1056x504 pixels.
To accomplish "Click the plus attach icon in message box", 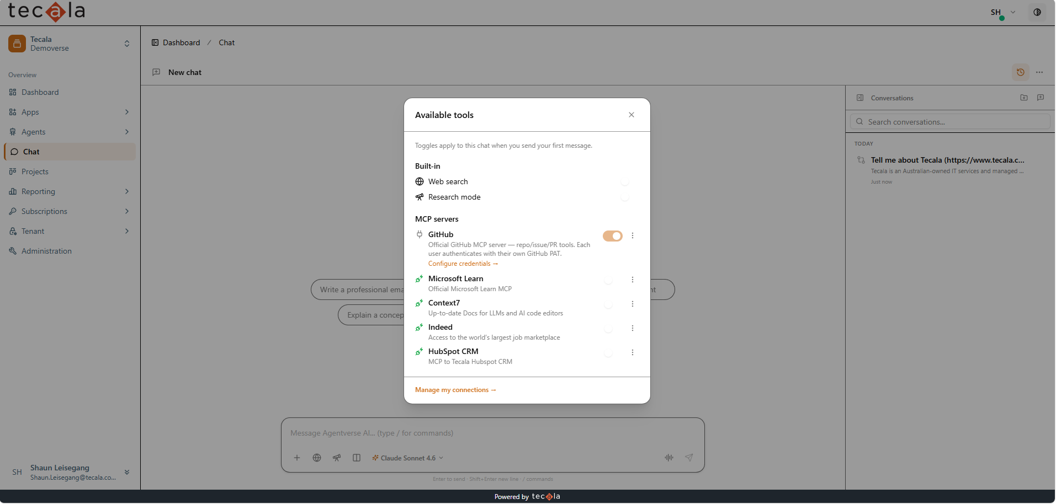I will click(297, 458).
